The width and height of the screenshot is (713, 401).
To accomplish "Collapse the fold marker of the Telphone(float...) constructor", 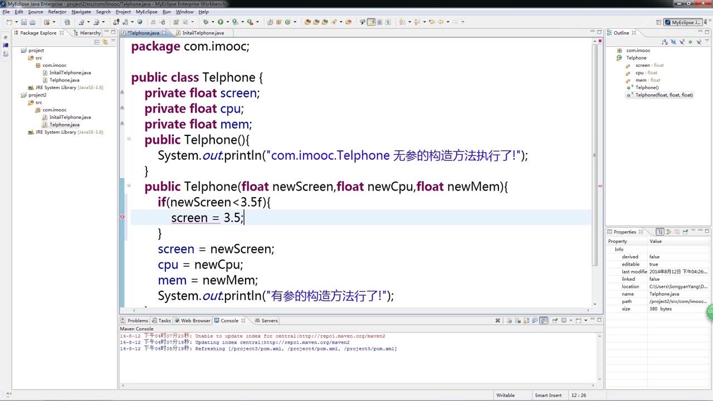I will point(129,186).
